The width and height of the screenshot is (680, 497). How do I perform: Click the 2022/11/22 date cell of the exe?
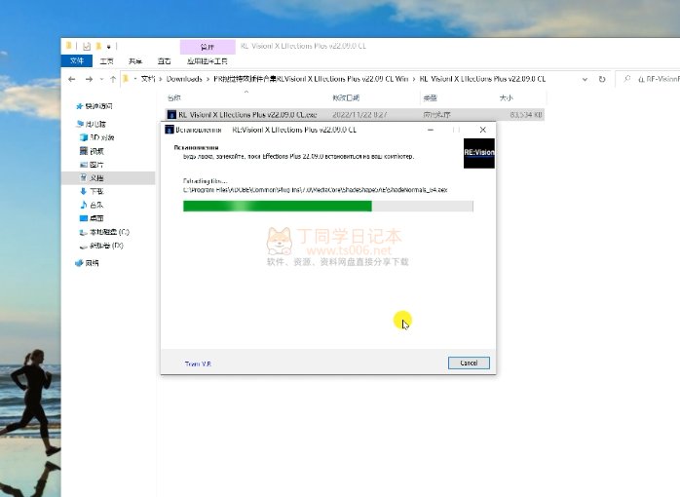[359, 115]
